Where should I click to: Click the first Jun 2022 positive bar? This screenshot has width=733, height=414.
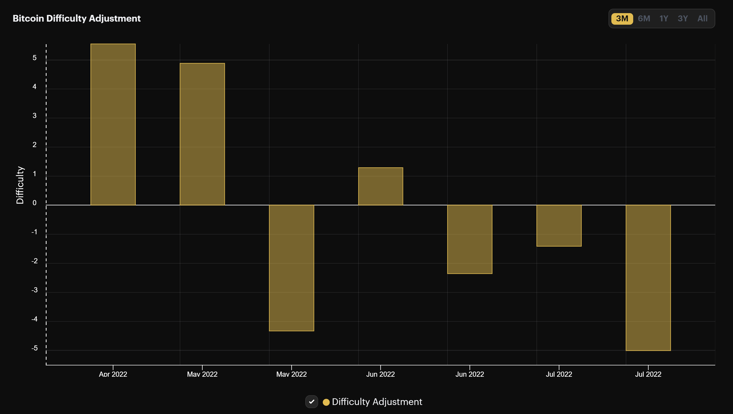(380, 186)
